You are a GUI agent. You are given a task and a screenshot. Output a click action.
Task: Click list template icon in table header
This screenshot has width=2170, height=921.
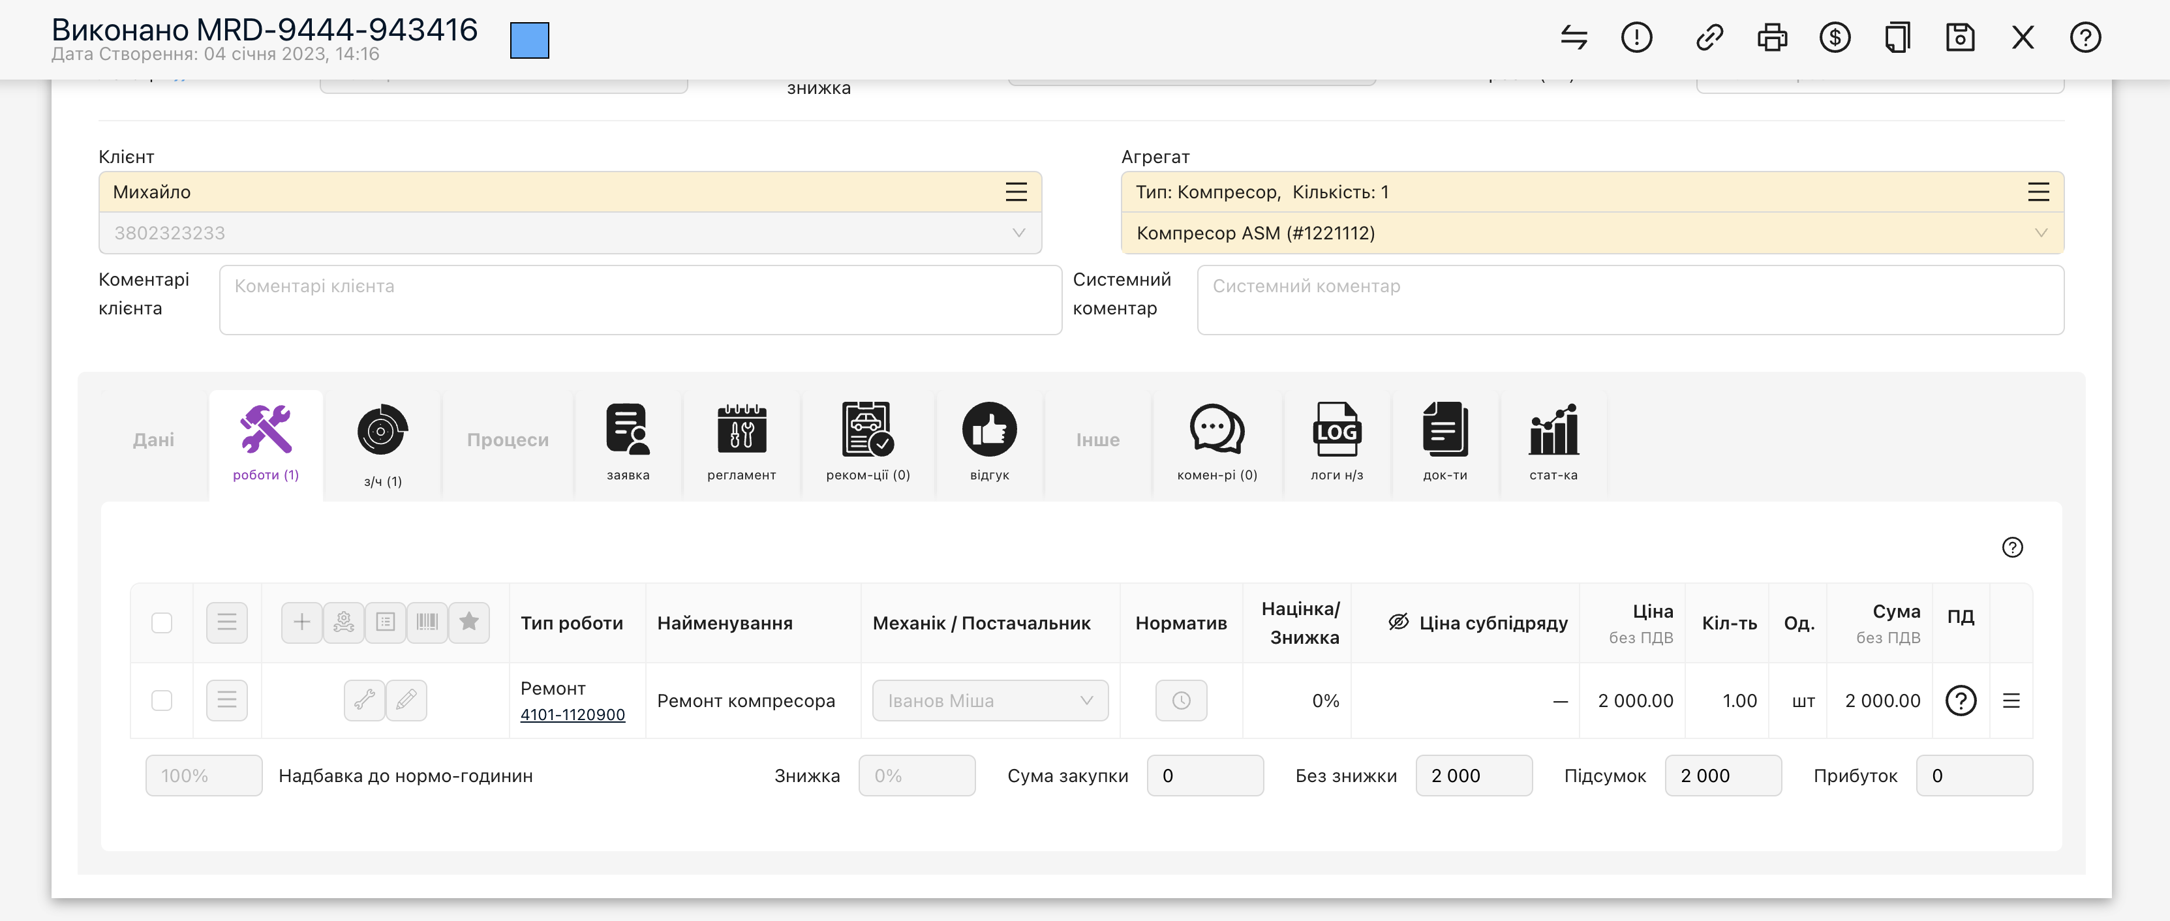[x=385, y=622]
